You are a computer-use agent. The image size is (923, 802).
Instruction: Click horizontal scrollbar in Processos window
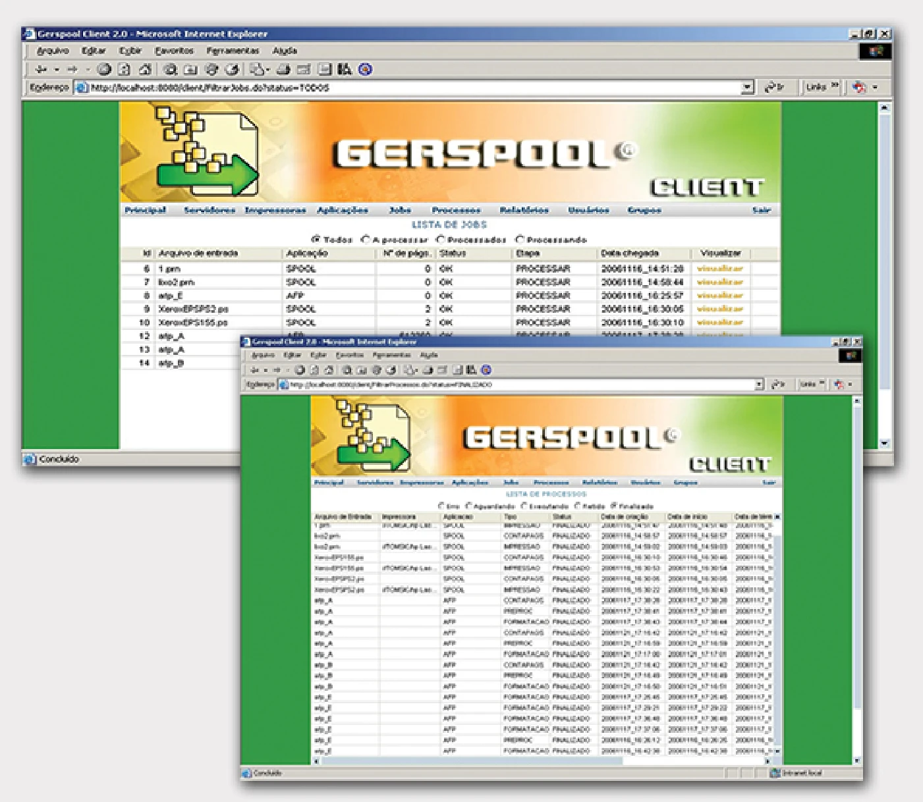tap(543, 761)
